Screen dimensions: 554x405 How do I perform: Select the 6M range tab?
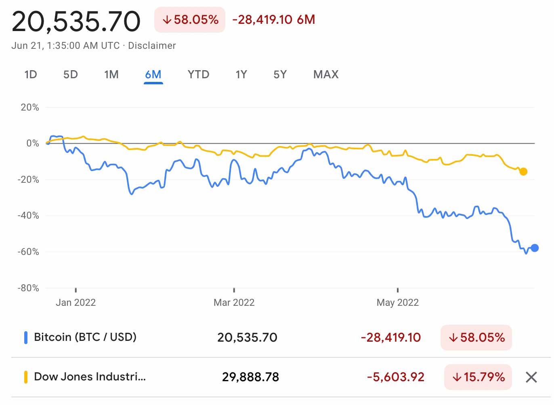(x=153, y=75)
